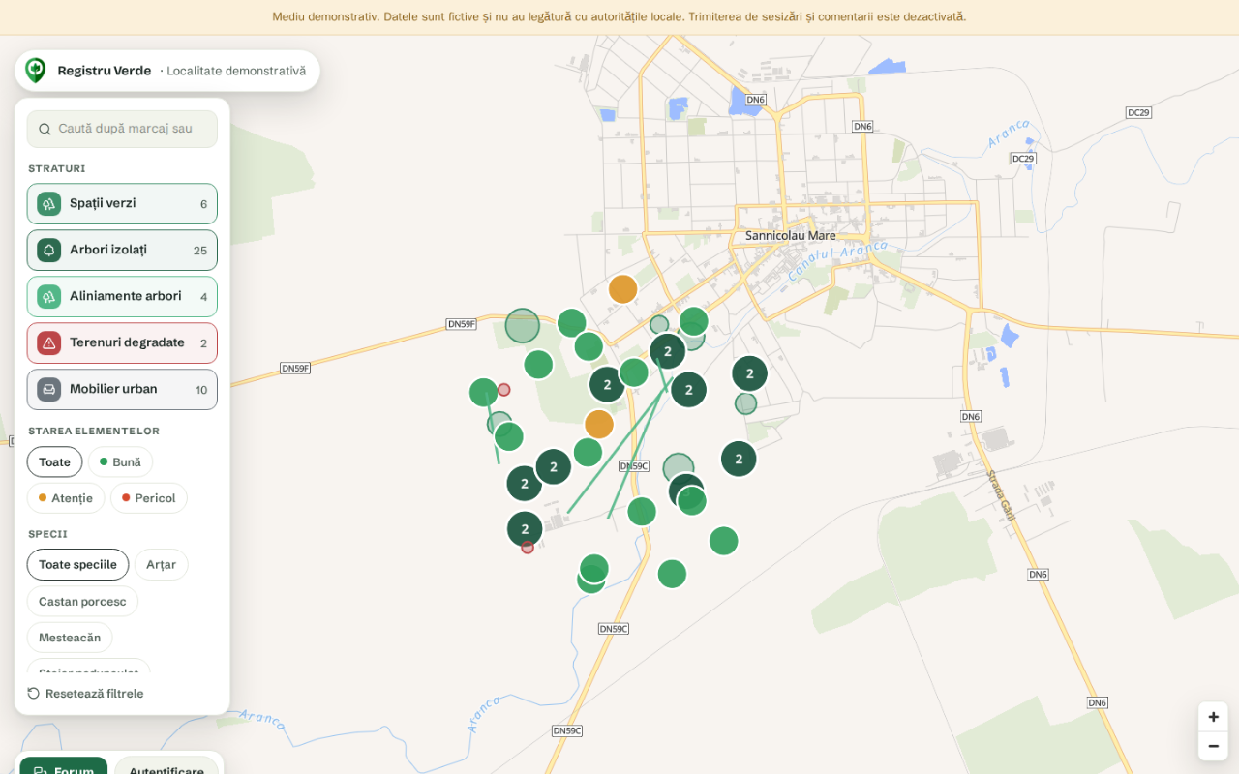Filter species by Arțar
This screenshot has height=774, width=1239.
point(161,565)
